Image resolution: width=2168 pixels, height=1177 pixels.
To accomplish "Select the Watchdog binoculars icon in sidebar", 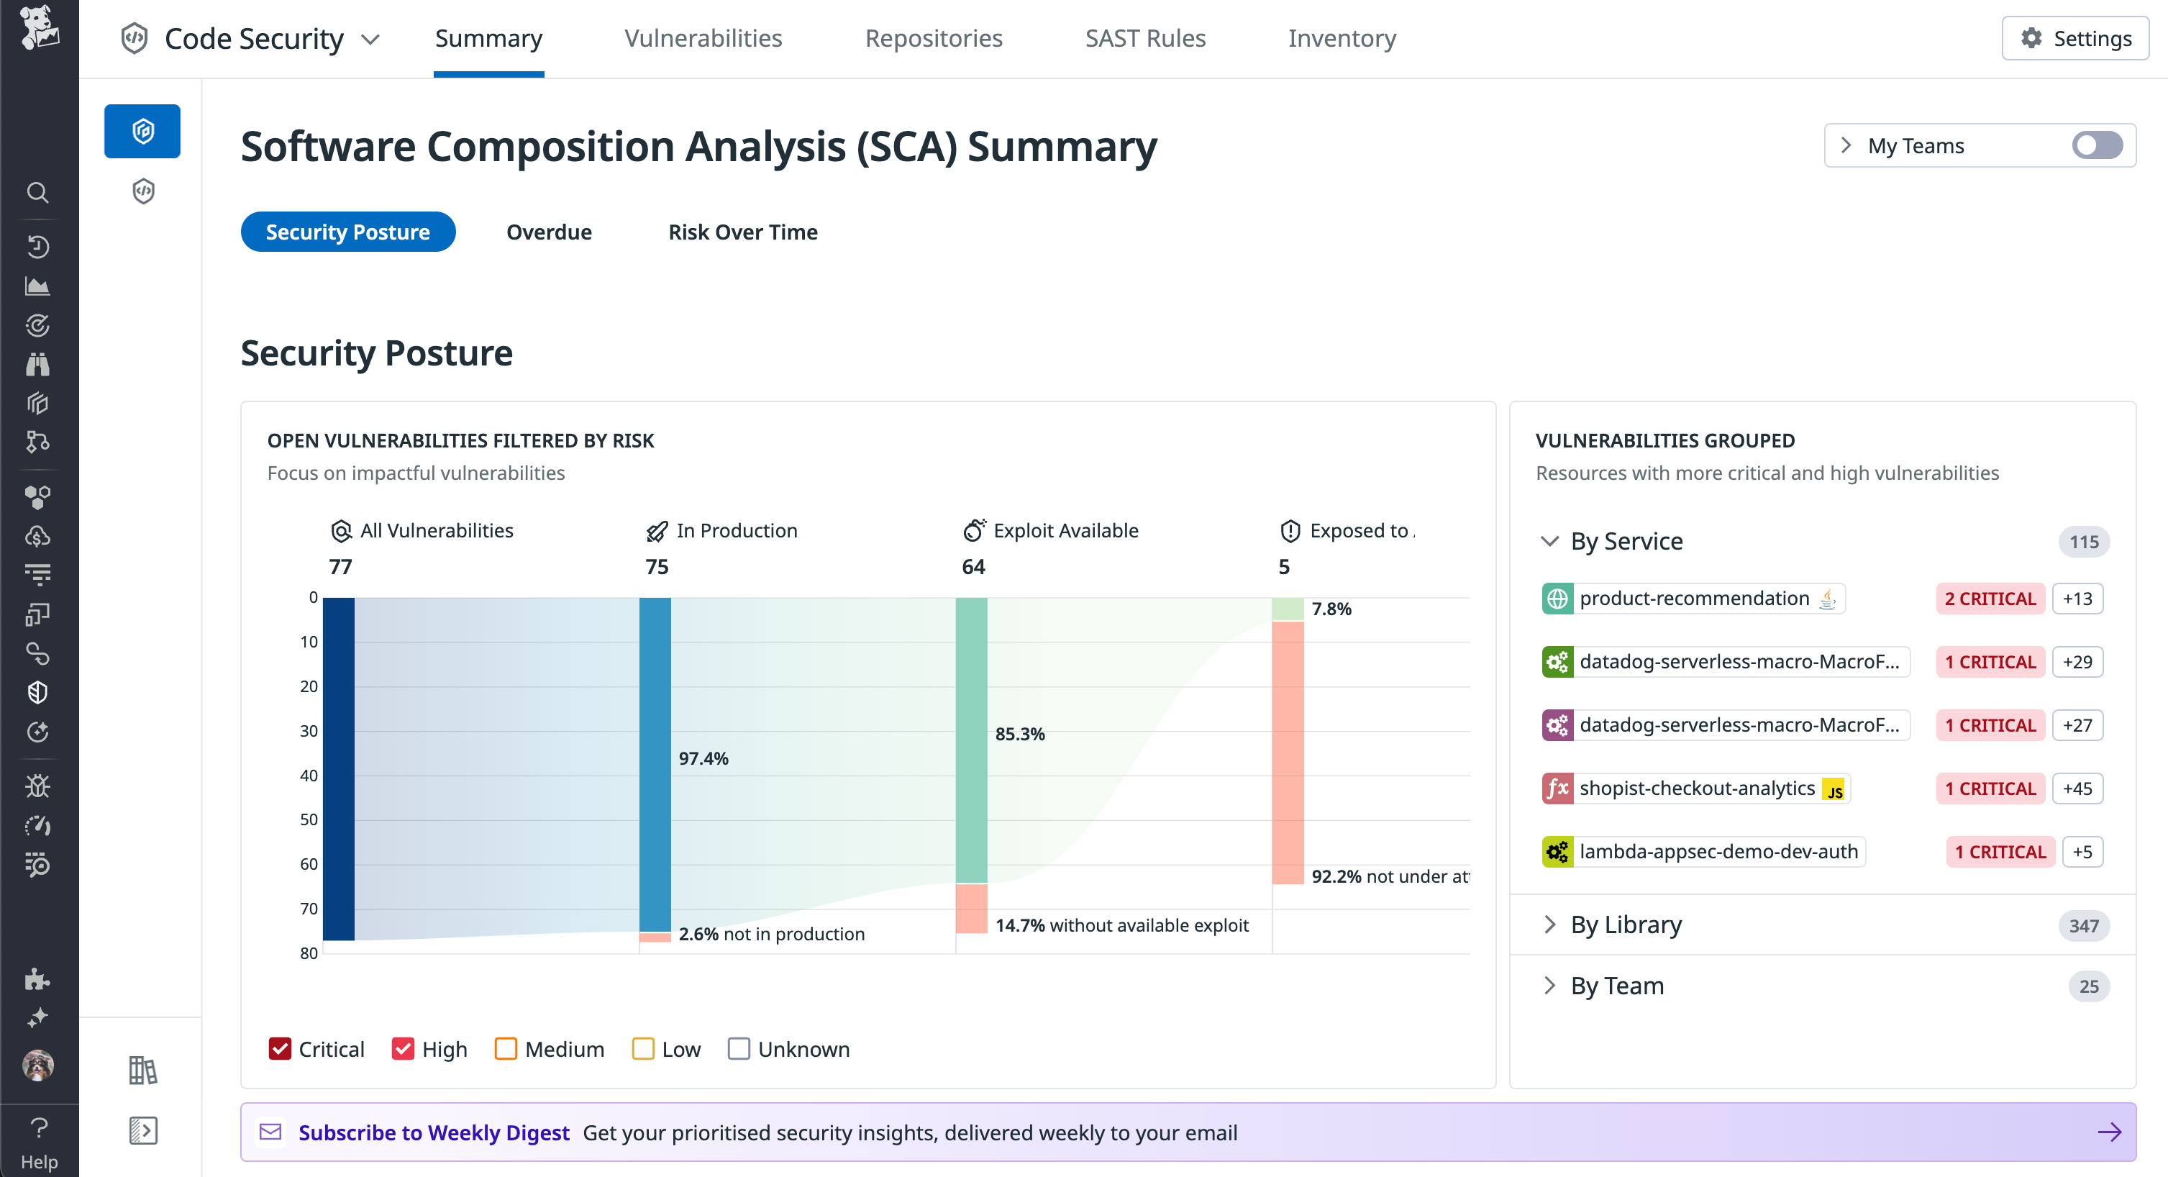I will (39, 364).
